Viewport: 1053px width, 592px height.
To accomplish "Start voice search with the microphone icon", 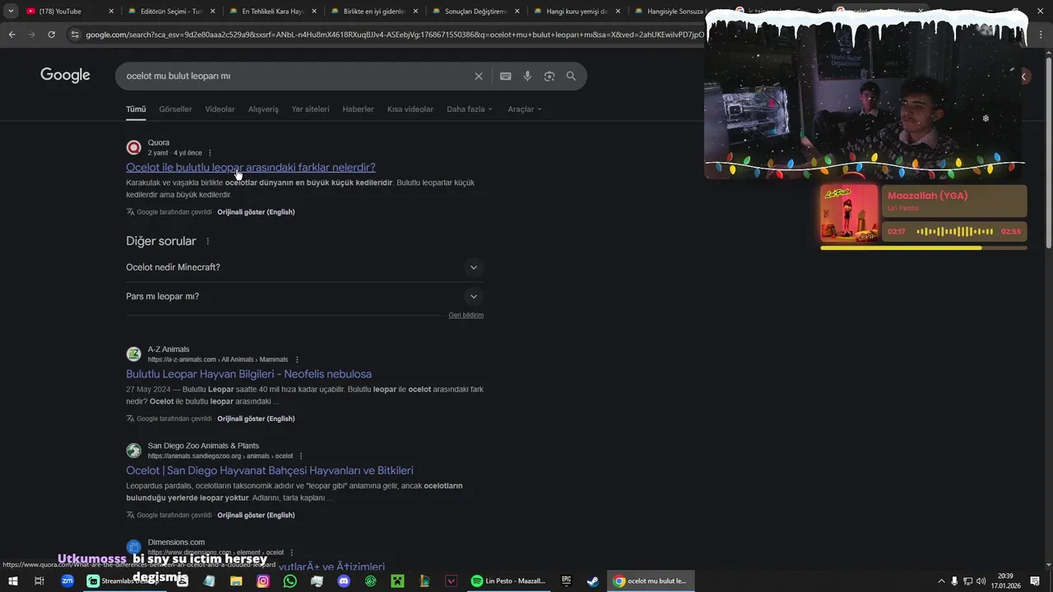I will click(x=527, y=76).
